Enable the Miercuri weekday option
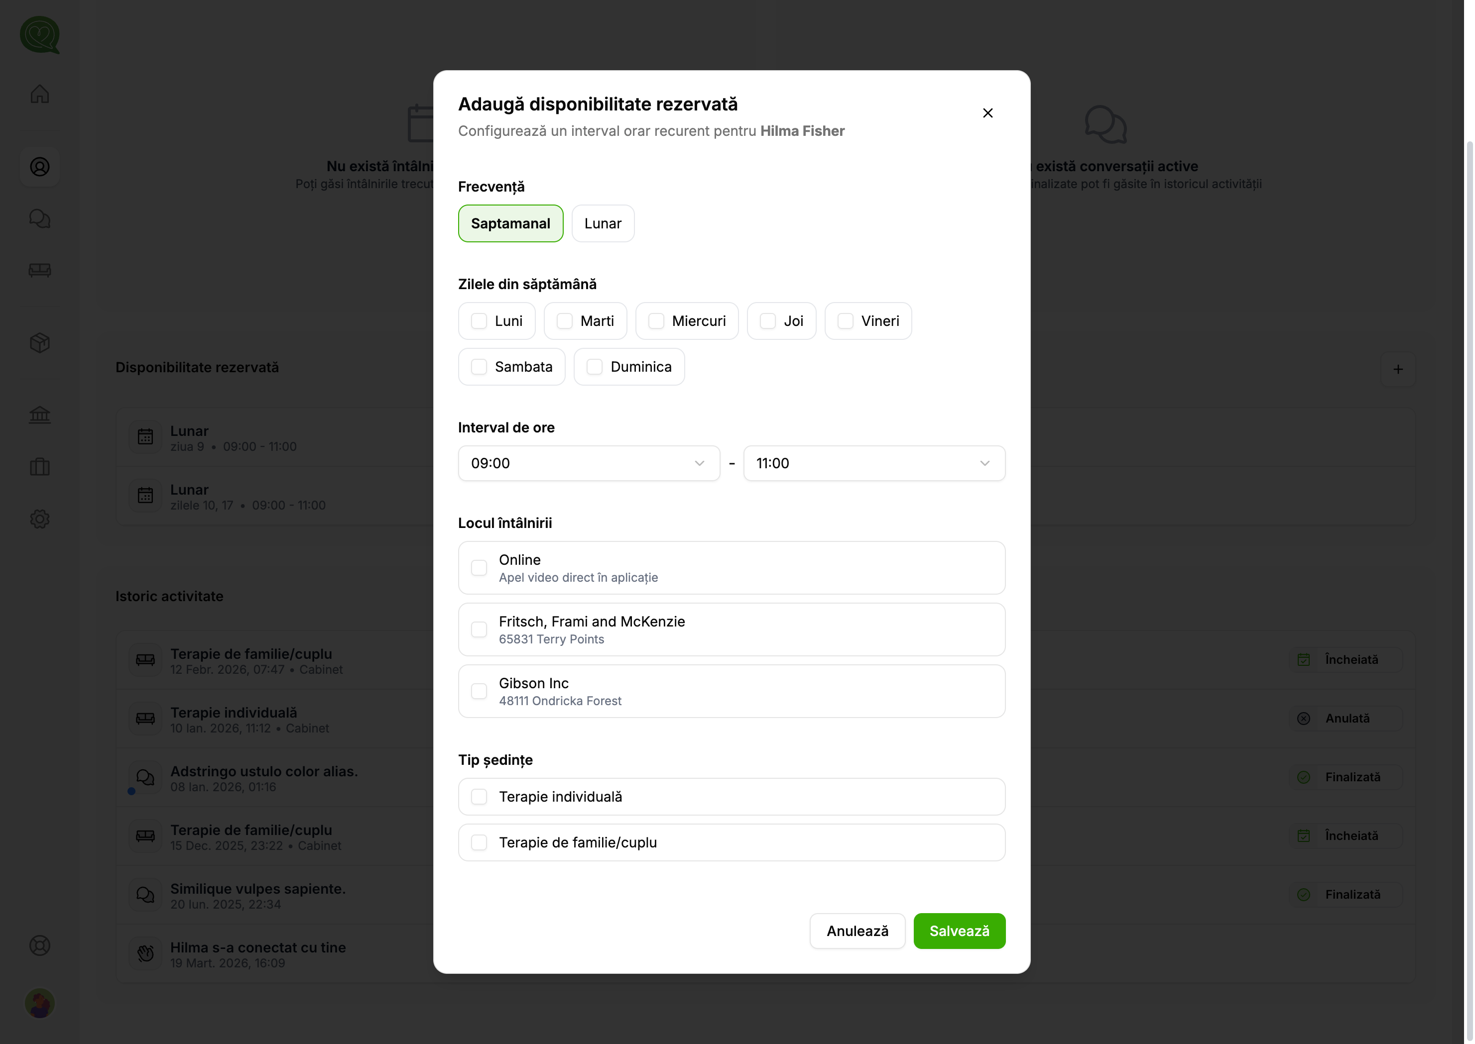The height and width of the screenshot is (1044, 1475). (x=656, y=321)
